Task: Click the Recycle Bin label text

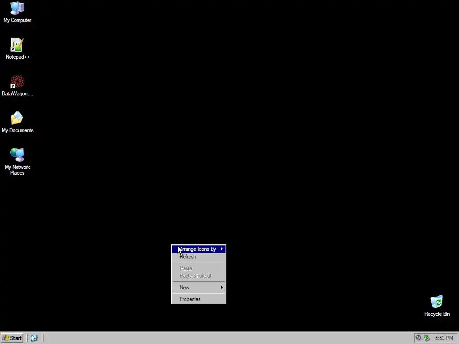Action: [437, 314]
